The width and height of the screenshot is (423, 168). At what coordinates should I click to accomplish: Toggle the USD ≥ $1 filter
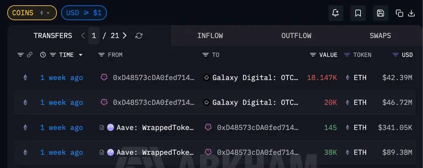84,13
